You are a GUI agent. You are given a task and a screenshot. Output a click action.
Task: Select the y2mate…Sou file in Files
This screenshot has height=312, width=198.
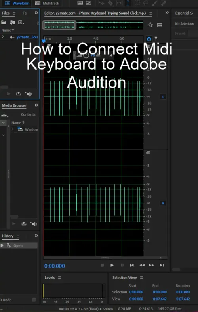coord(27,37)
